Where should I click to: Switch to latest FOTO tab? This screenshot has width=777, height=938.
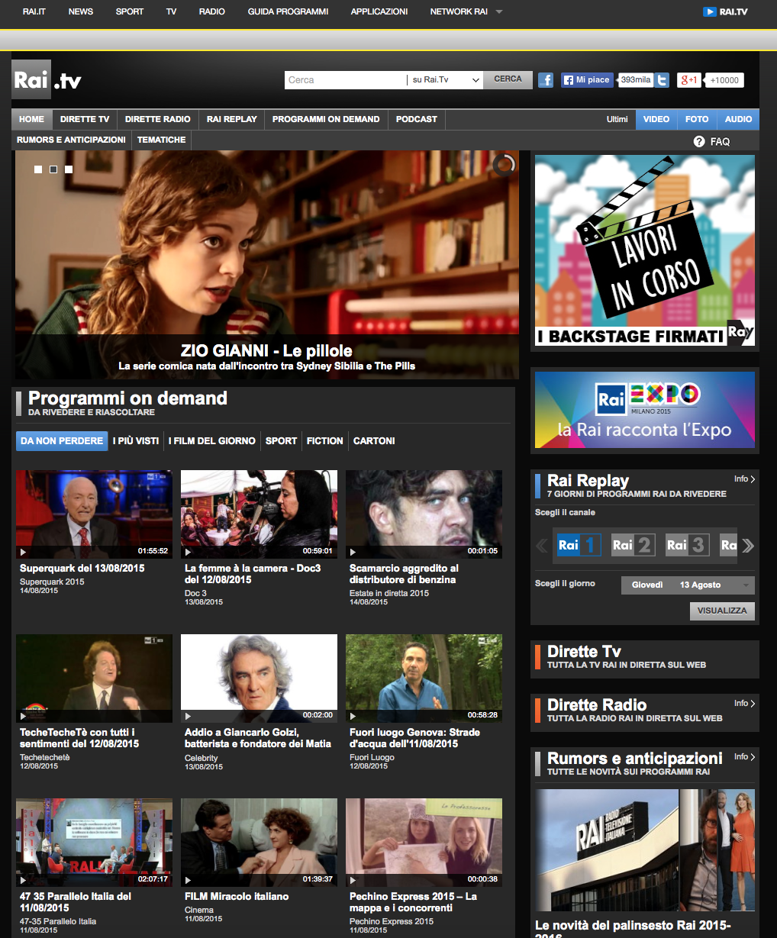[x=697, y=120]
